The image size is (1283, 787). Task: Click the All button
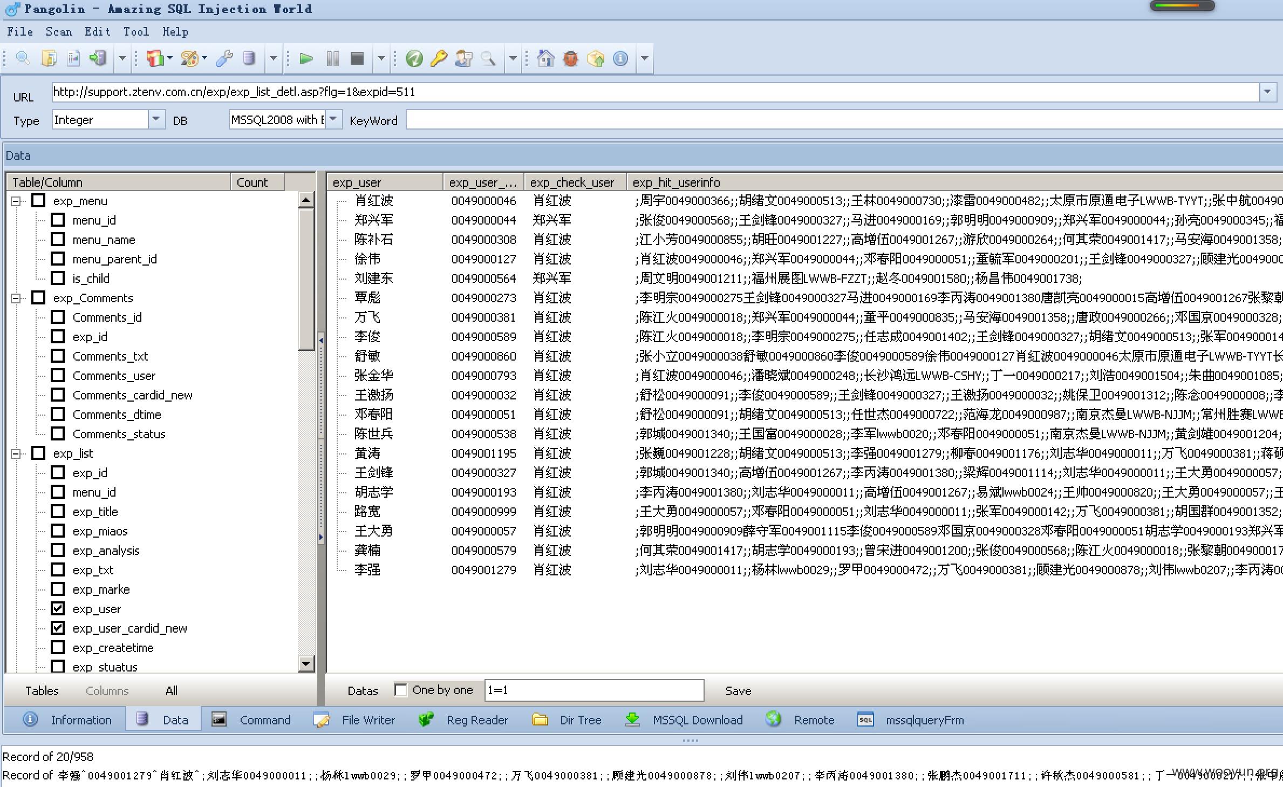(172, 691)
